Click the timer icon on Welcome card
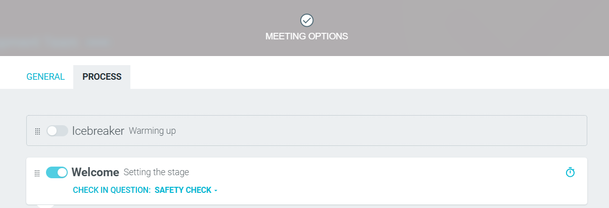Image resolution: width=609 pixels, height=208 pixels. click(x=570, y=172)
